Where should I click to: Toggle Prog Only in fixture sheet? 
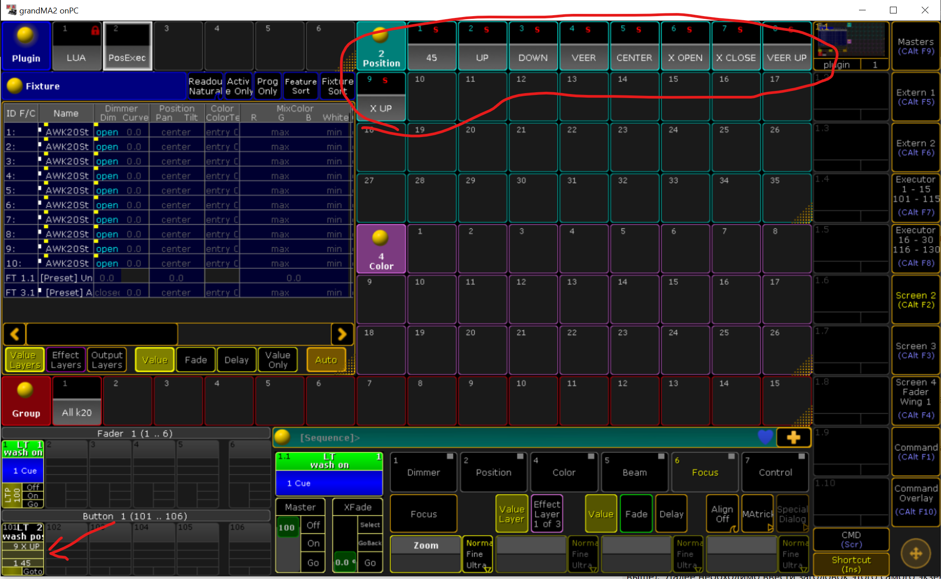tap(268, 86)
